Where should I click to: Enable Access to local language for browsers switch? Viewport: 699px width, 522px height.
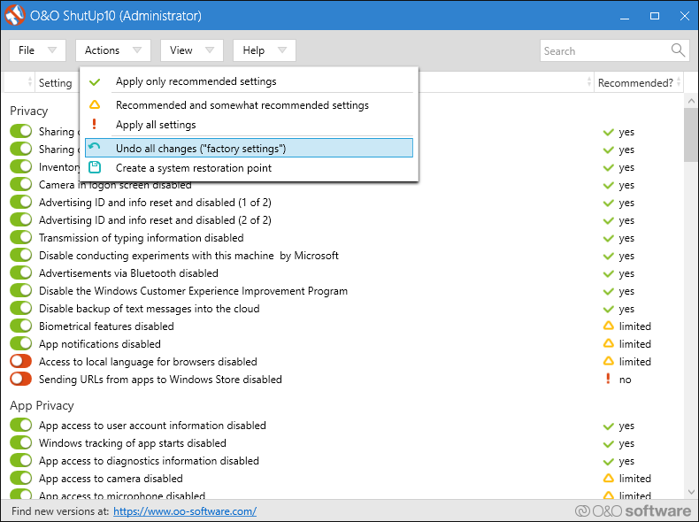coord(20,361)
